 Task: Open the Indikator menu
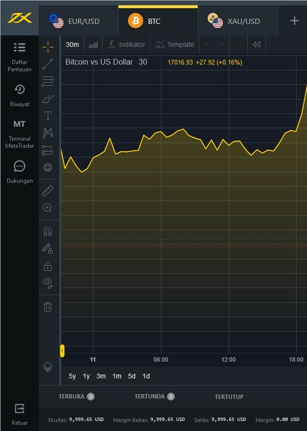127,44
